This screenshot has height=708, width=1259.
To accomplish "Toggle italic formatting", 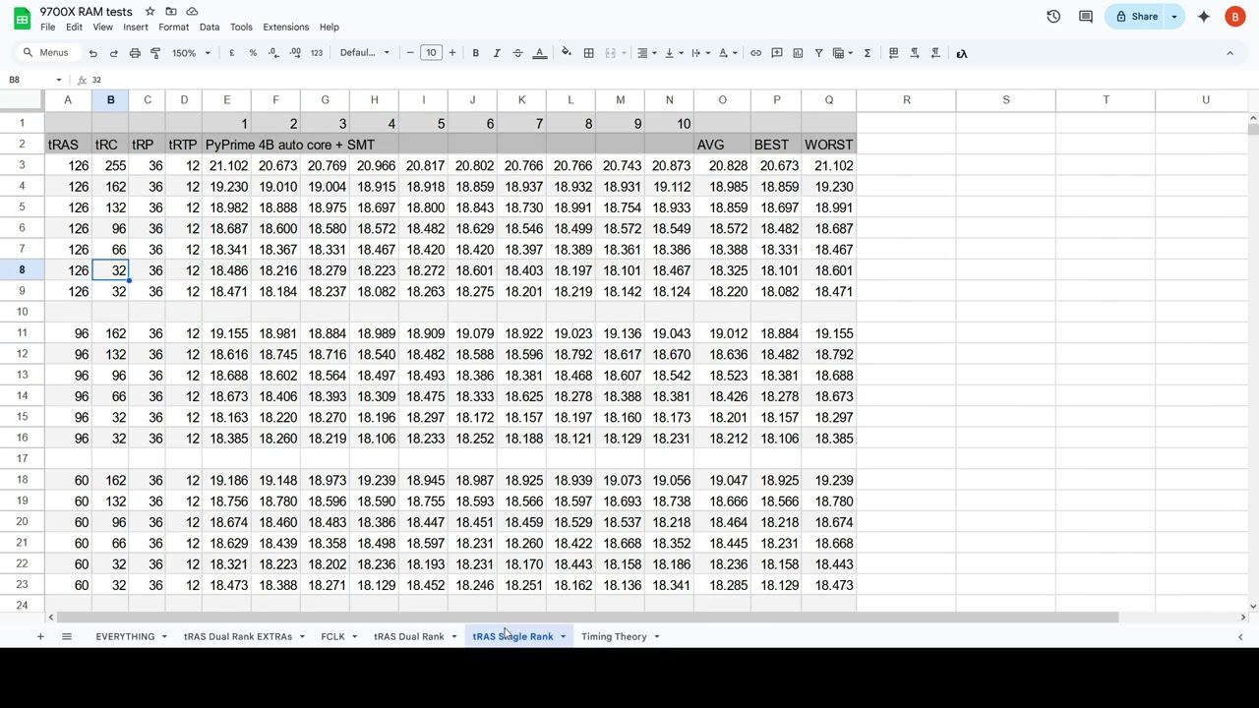I will [497, 53].
